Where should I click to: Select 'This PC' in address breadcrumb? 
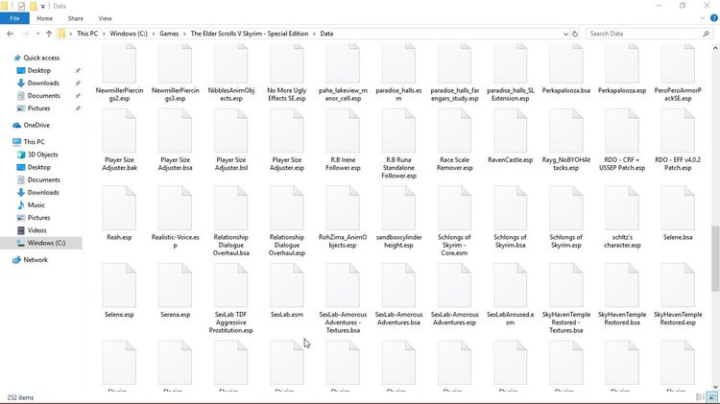[x=87, y=34]
